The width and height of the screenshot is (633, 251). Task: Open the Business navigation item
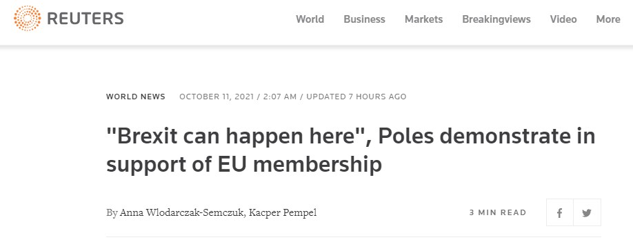pyautogui.click(x=364, y=19)
